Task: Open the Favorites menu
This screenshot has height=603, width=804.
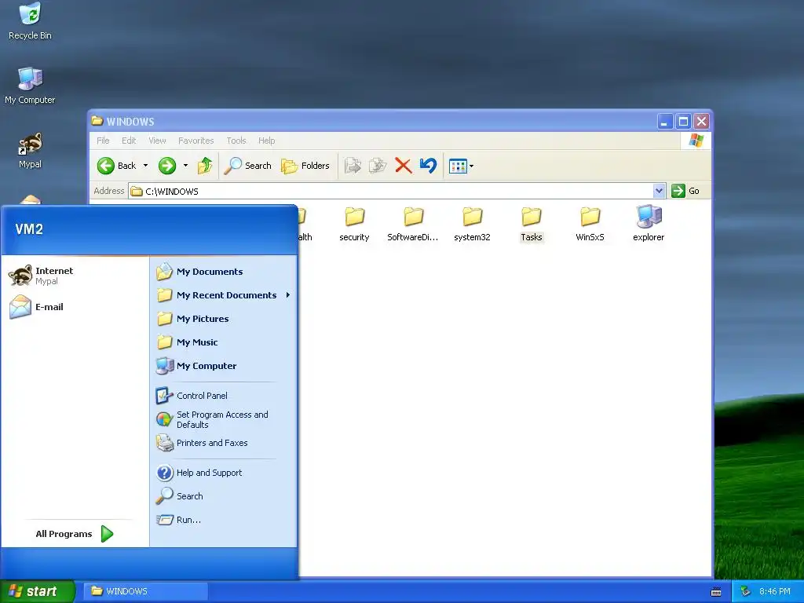Action: point(196,141)
